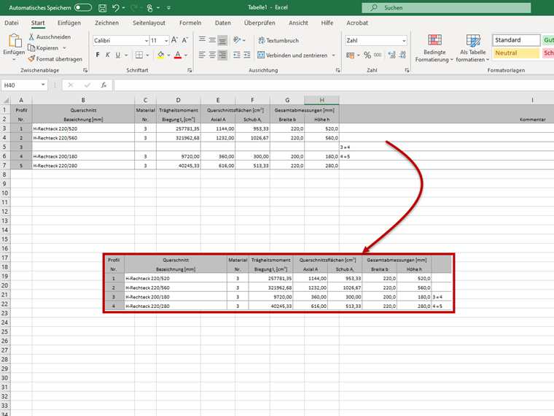Open Als Tabelle formatieren menu
The image size is (554, 416).
click(473, 48)
